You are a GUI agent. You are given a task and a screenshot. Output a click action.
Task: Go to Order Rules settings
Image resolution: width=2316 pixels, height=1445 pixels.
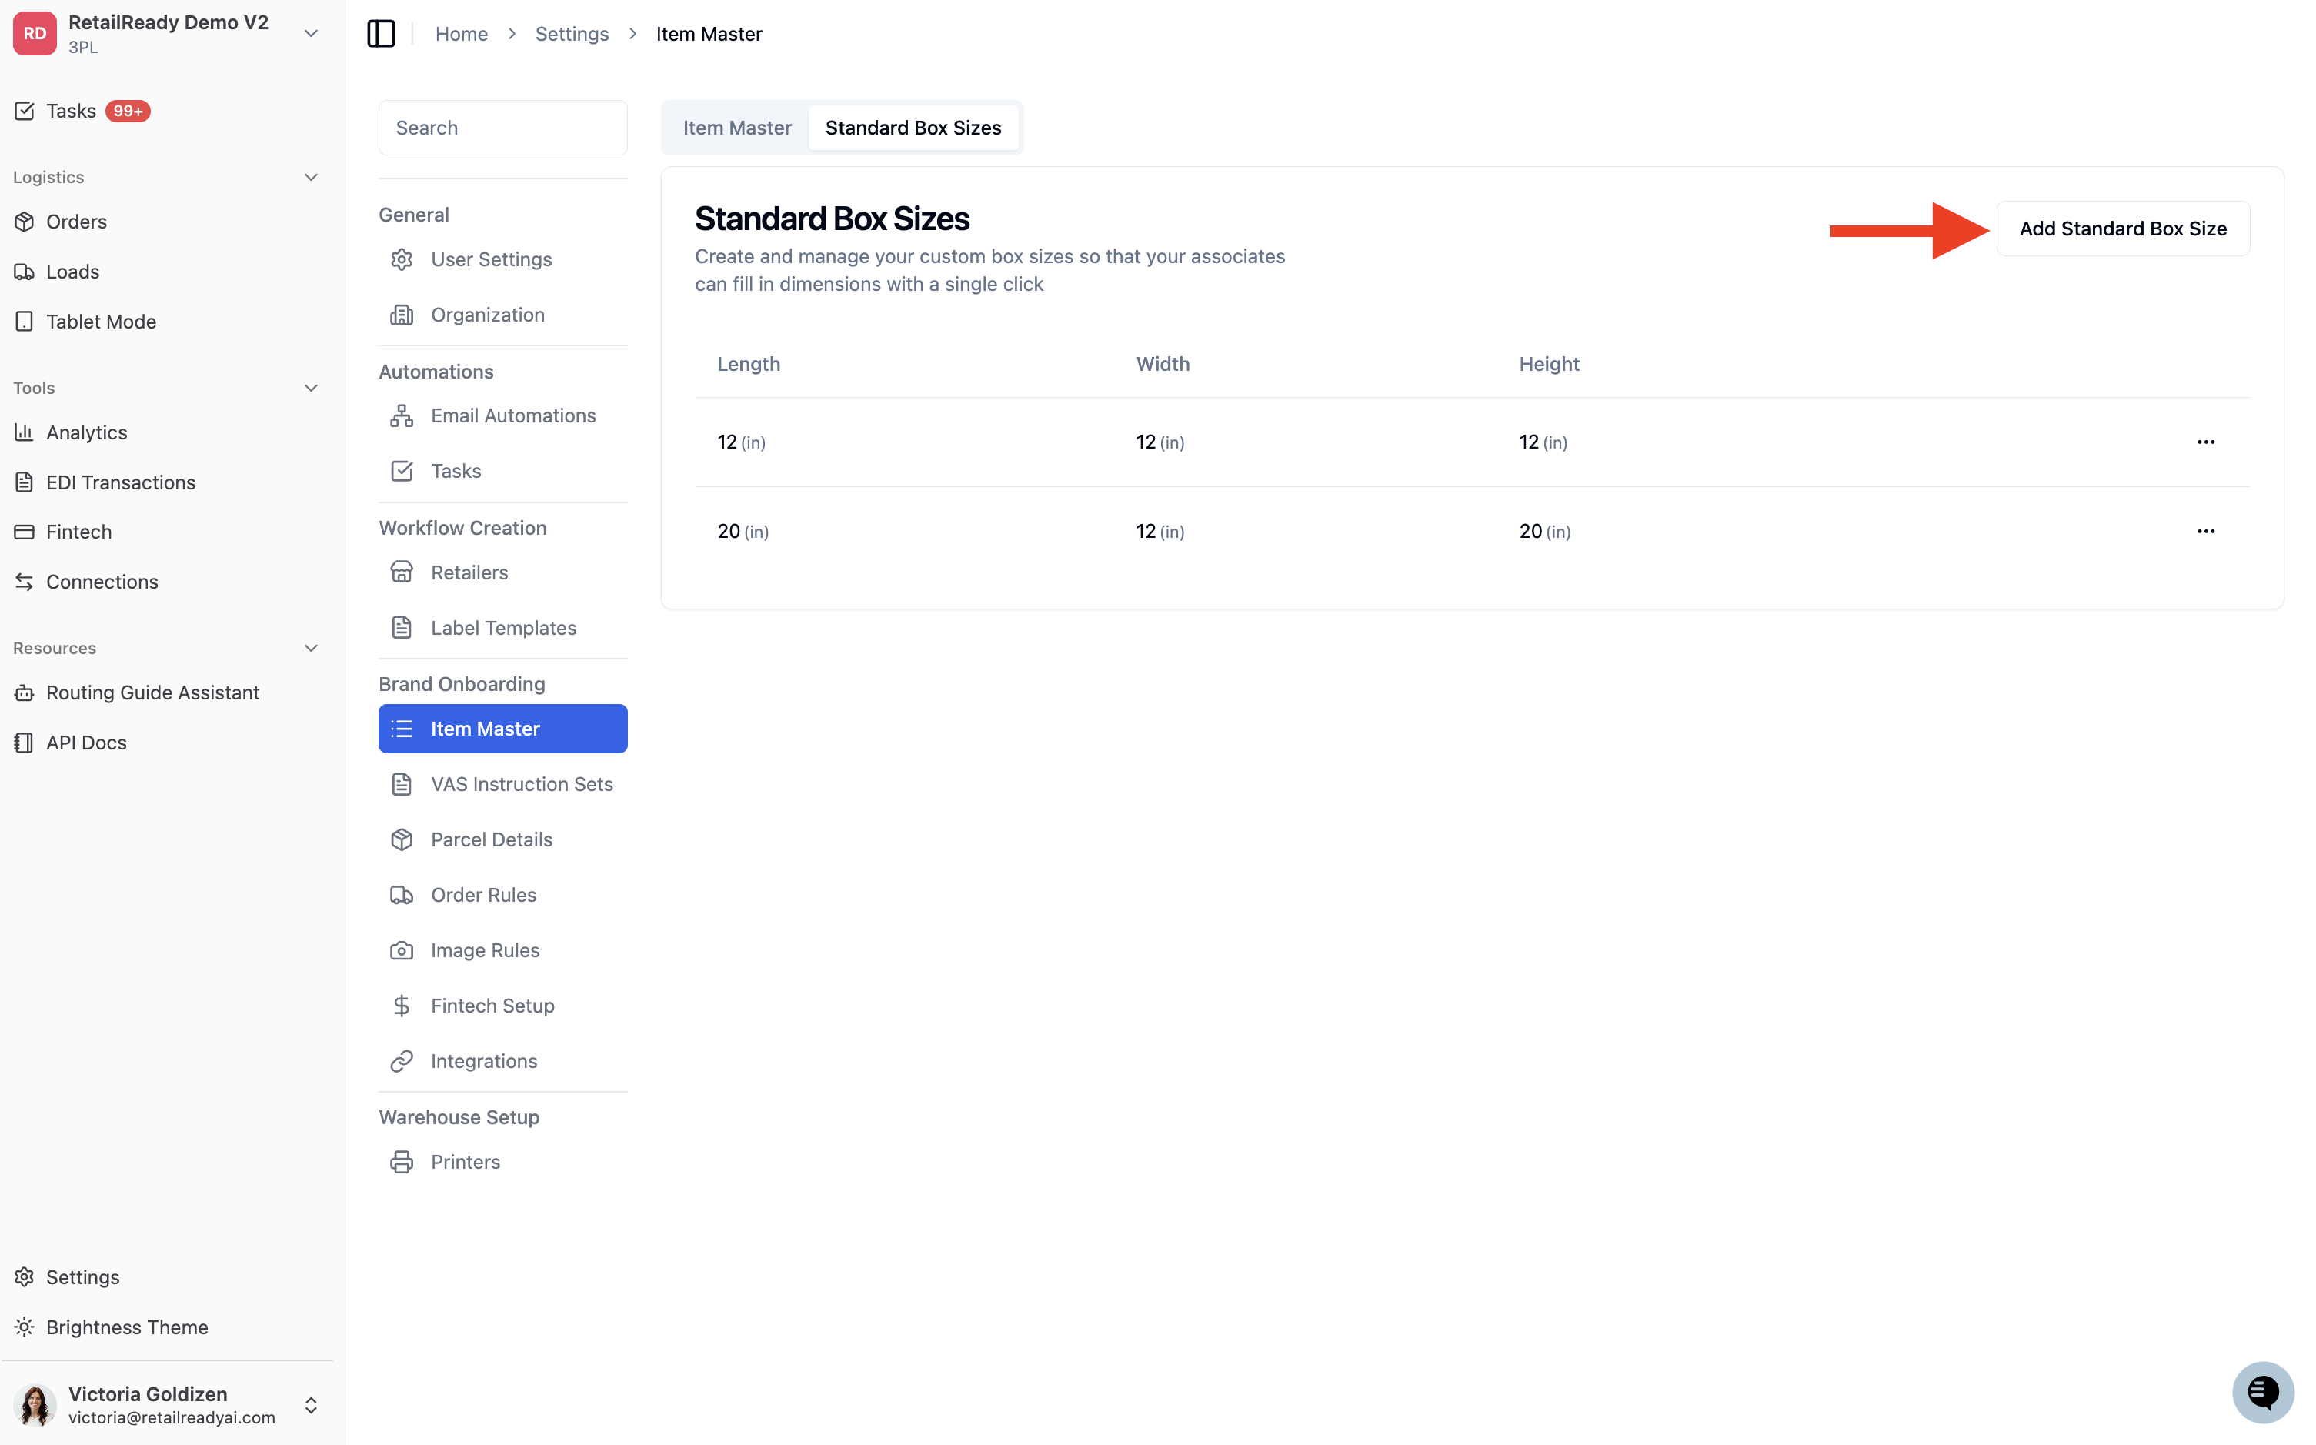pos(502,895)
